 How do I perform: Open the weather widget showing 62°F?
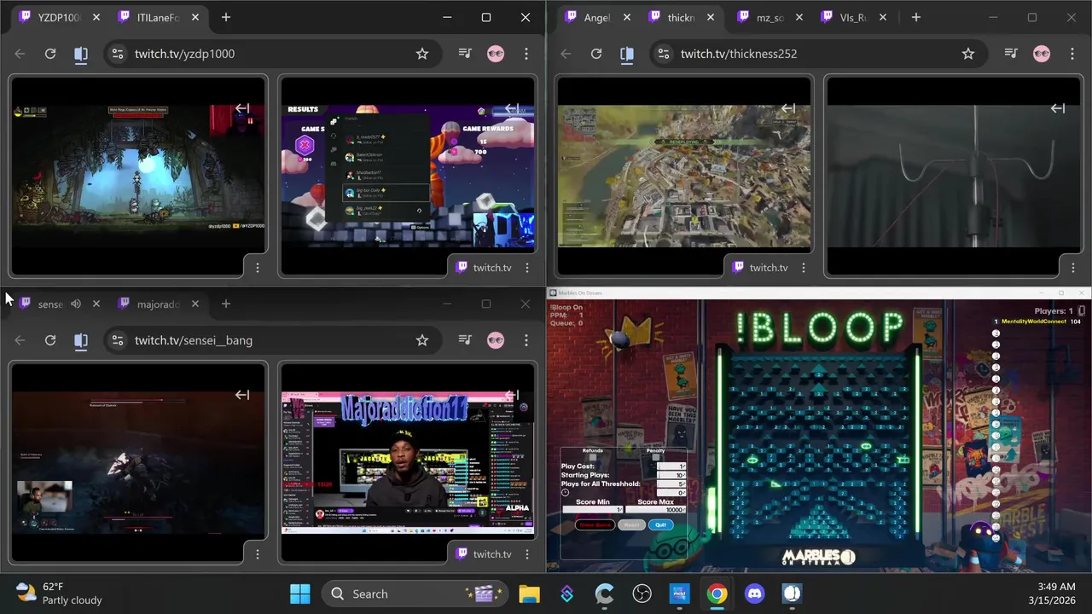(60, 594)
